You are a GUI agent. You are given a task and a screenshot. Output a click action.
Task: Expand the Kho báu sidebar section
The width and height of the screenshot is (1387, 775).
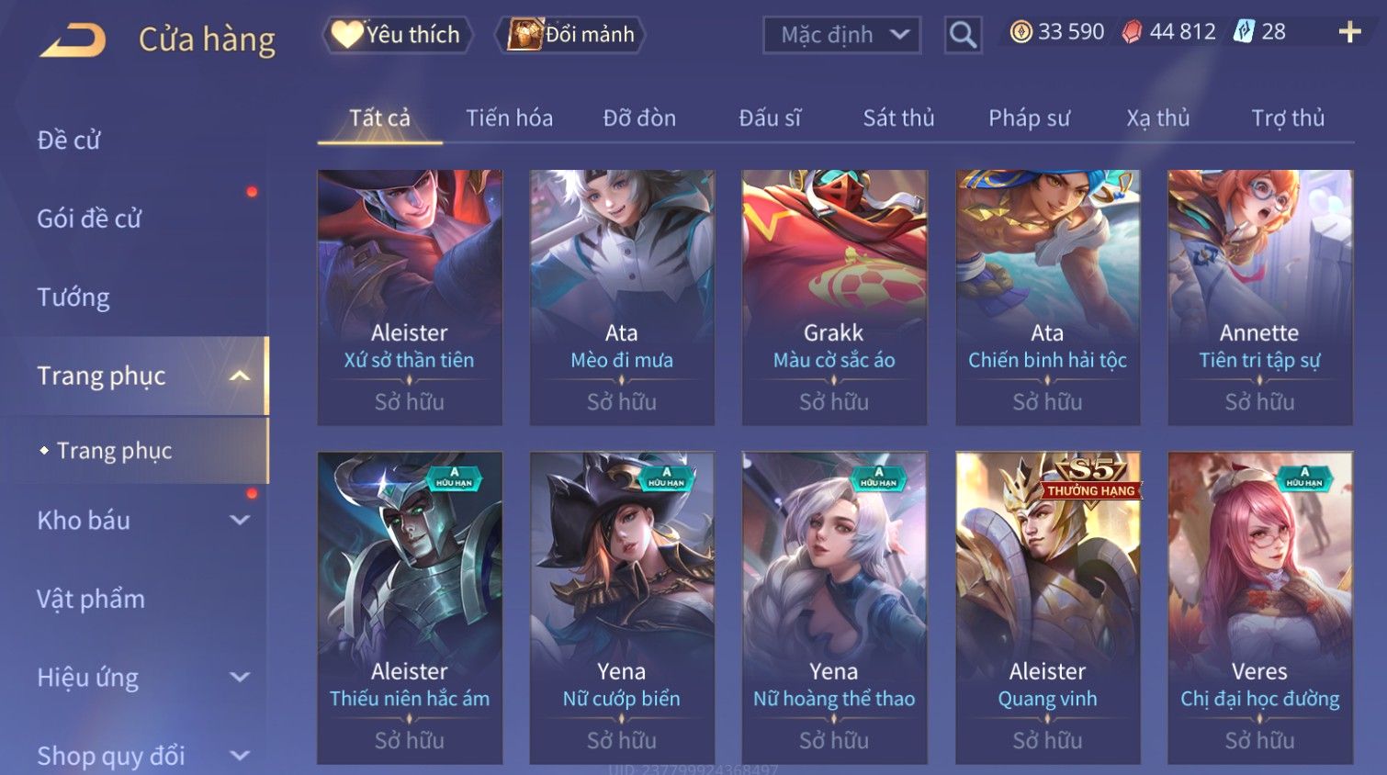click(240, 521)
